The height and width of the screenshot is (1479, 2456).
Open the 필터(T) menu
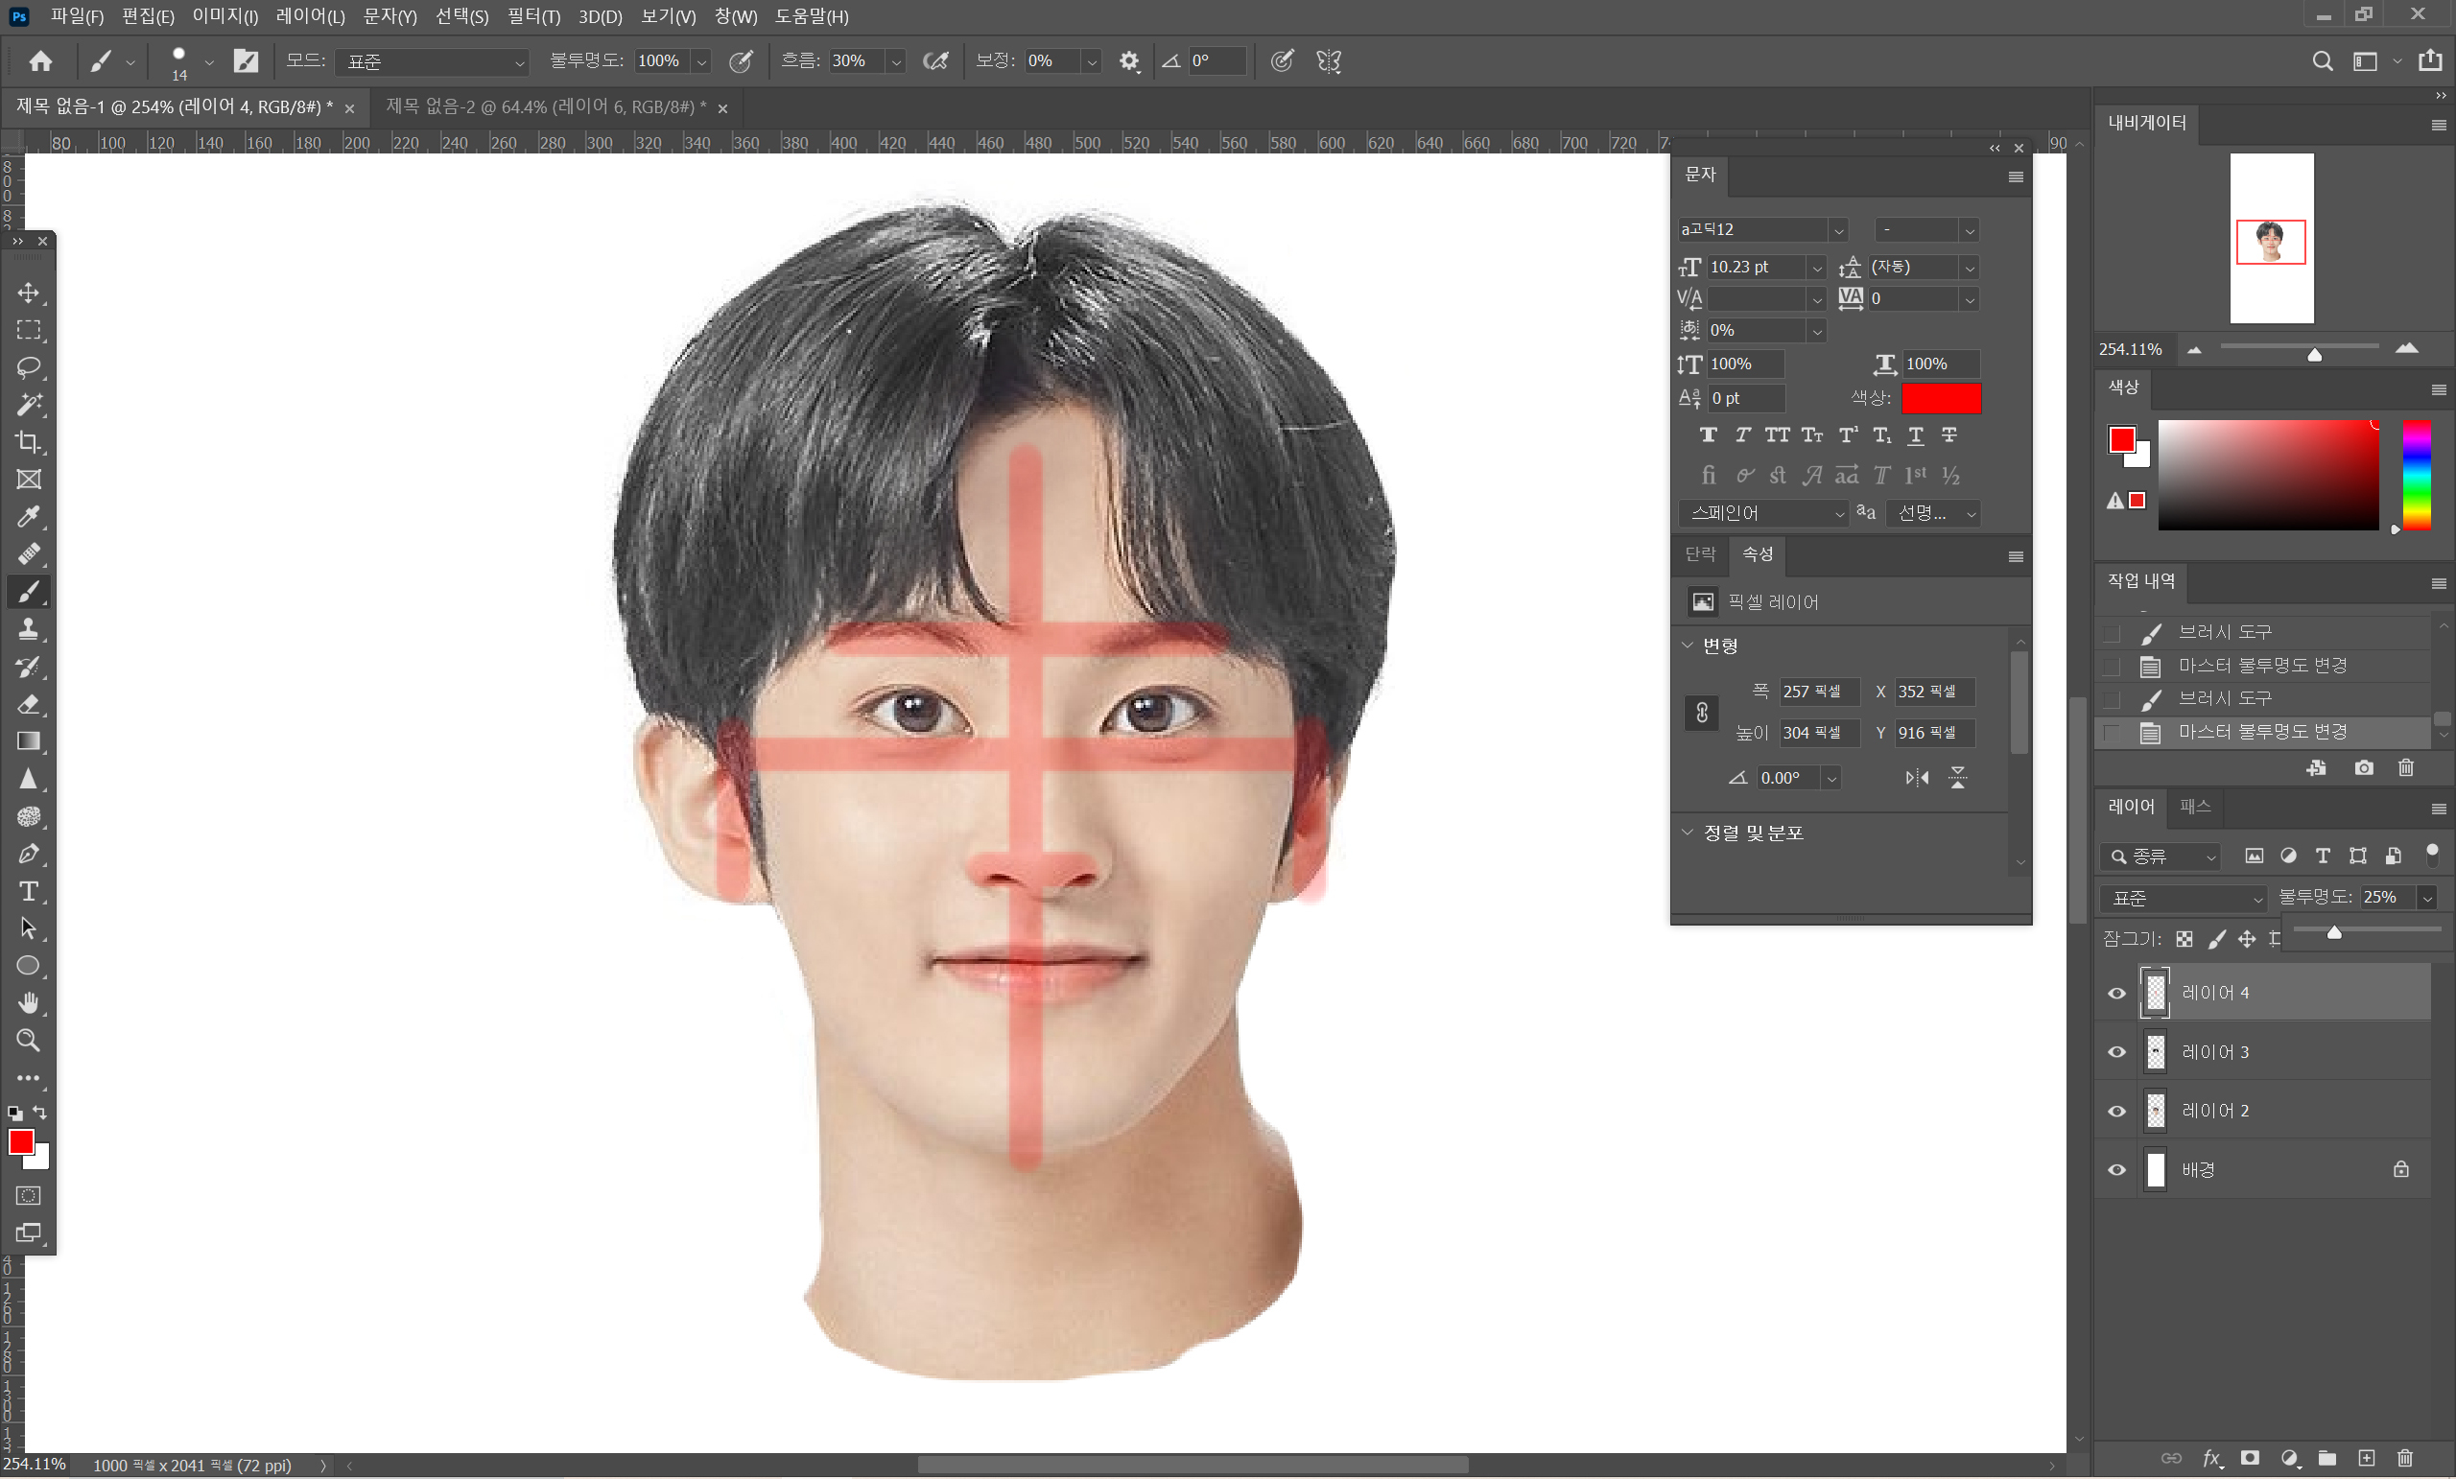click(x=533, y=16)
